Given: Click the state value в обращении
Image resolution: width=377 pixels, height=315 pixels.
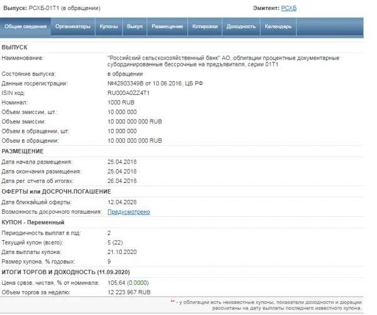Looking at the screenshot, I should point(125,74).
